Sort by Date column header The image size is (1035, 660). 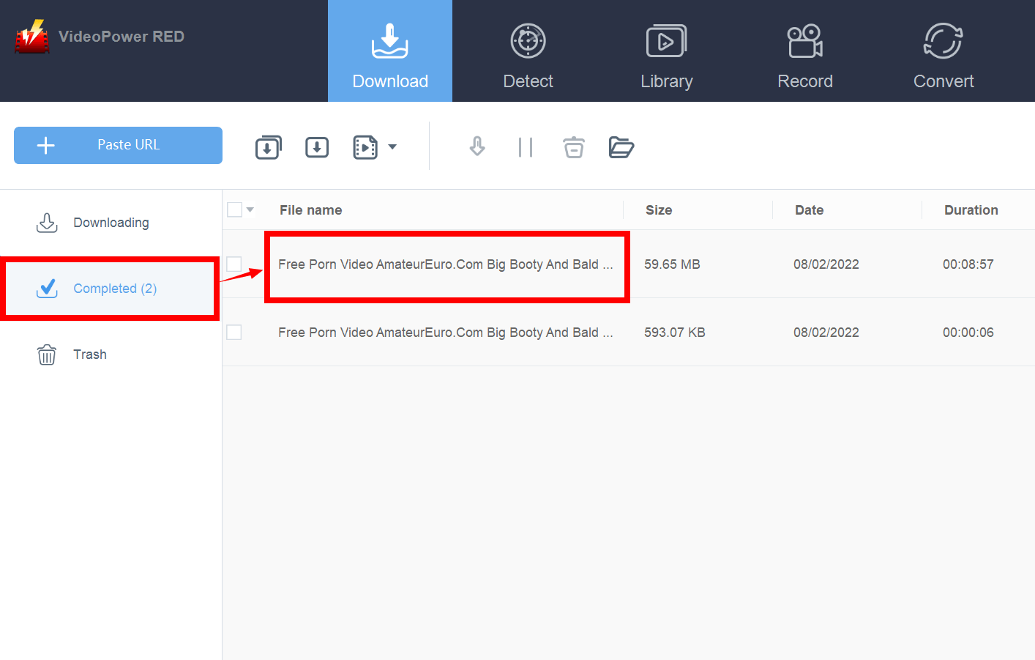809,210
